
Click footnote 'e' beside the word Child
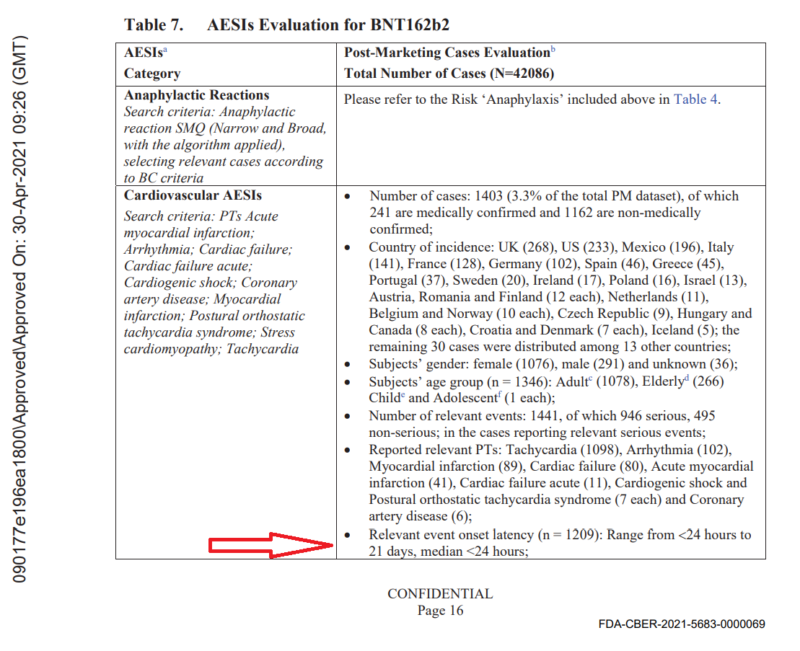tap(403, 395)
